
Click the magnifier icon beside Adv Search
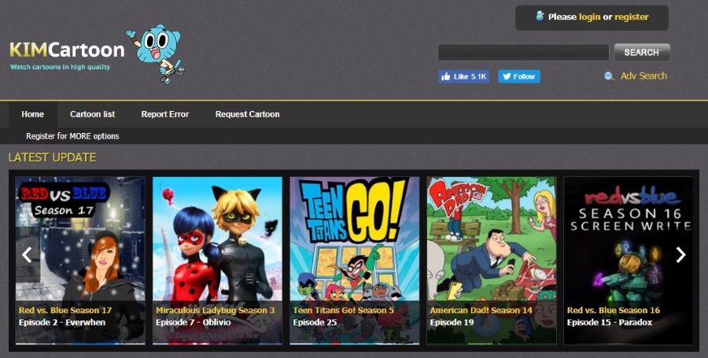click(609, 76)
